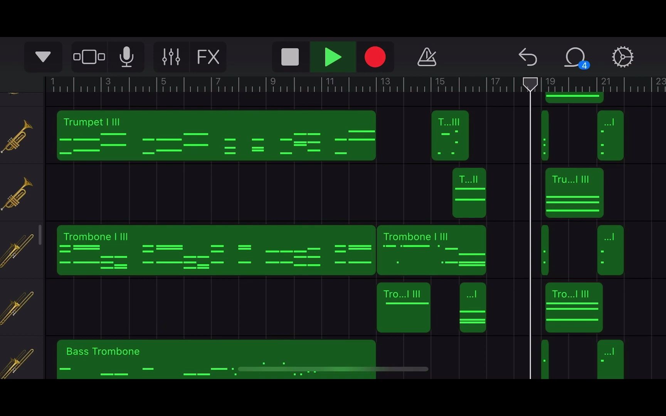Start recording with the red record button
Viewport: 666px width, 416px height.
(x=375, y=57)
